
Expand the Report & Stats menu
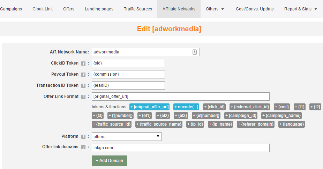coord(301,9)
